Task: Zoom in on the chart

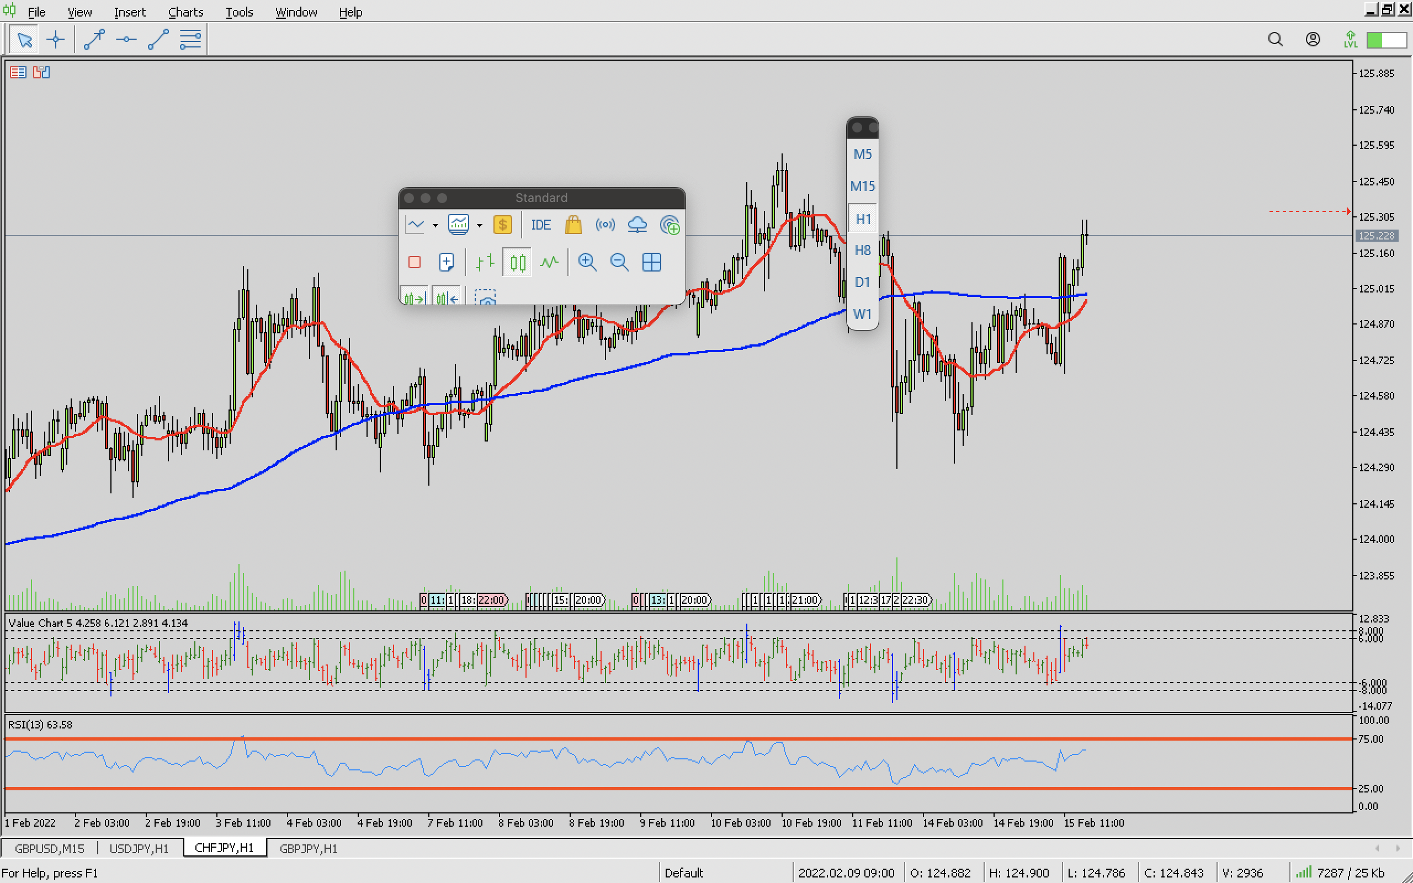Action: click(x=587, y=262)
